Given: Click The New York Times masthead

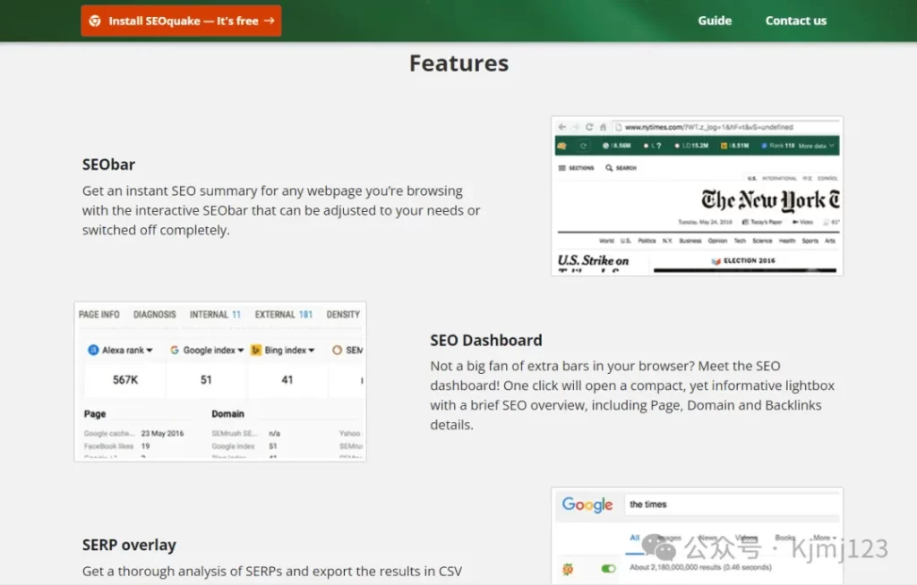Looking at the screenshot, I should coord(770,200).
